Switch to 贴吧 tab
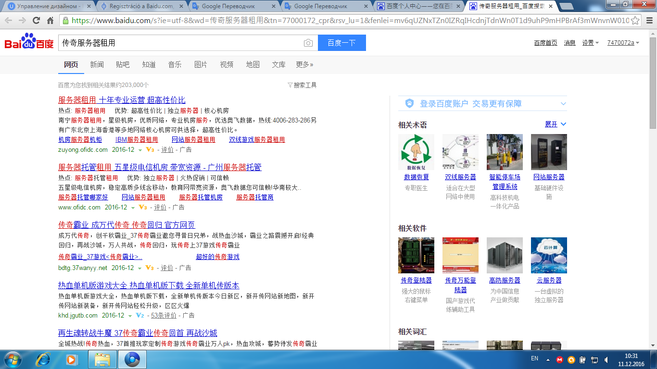 coord(123,64)
